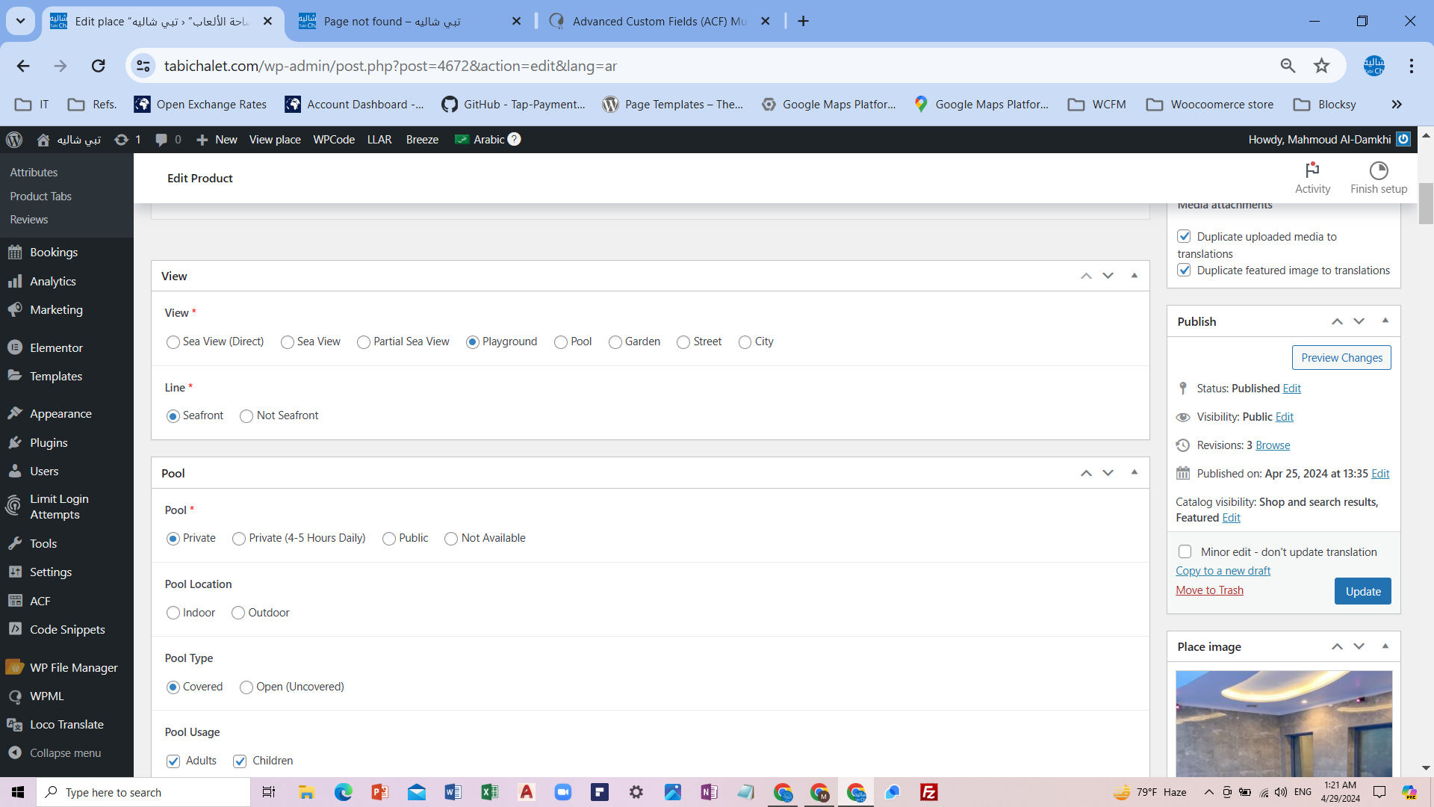Click Browse revisions link
1434x807 pixels.
tap(1273, 445)
